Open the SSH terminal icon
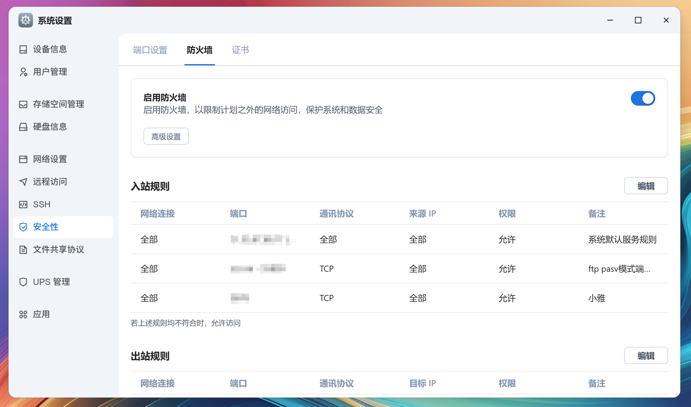 click(x=23, y=204)
